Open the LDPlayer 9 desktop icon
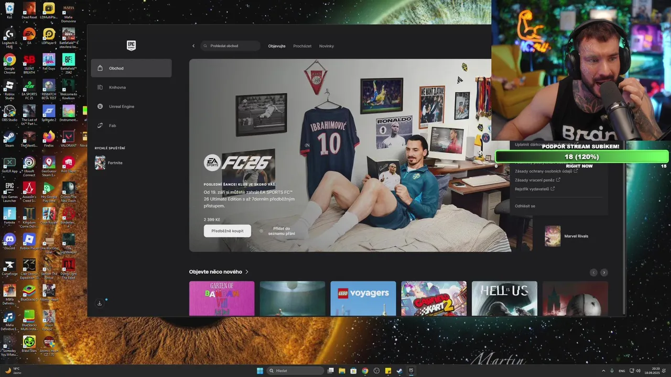The width and height of the screenshot is (671, 377). [49, 37]
